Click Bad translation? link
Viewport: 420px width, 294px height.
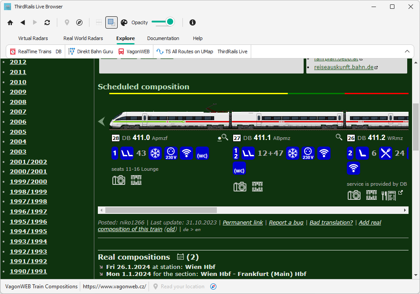331,223
